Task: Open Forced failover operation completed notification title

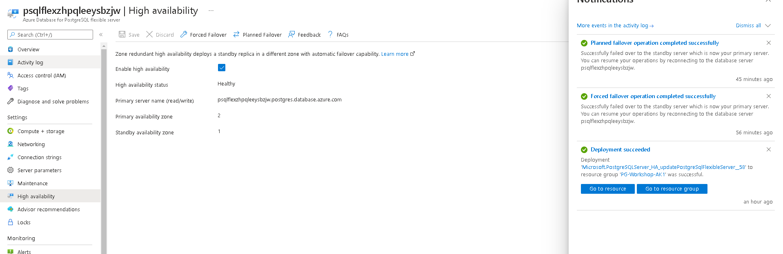Action: coord(653,96)
